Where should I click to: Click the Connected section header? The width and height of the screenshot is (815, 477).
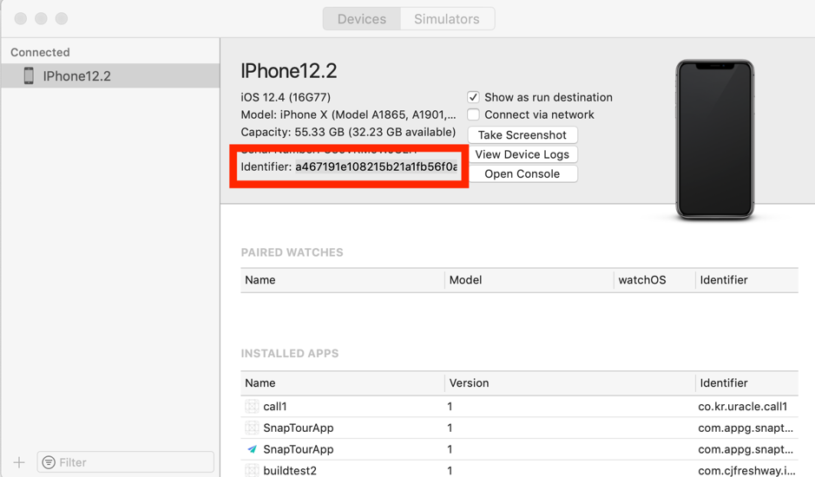tap(40, 53)
